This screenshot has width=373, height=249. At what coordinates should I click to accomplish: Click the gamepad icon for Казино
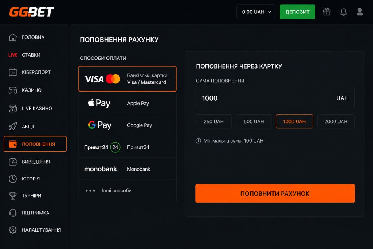coord(13,90)
